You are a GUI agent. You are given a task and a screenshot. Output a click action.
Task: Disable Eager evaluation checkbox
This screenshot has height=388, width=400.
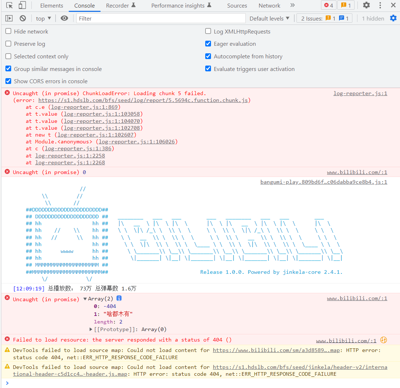(208, 44)
